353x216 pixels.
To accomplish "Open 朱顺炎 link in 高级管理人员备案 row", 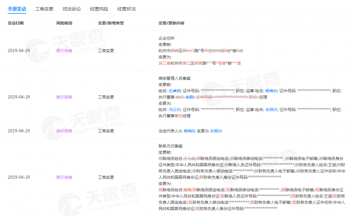I will [x=272, y=110].
